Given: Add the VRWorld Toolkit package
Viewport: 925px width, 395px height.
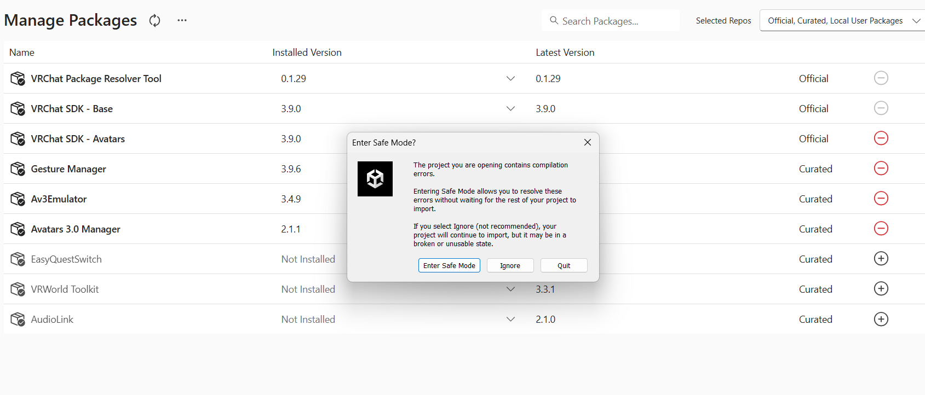Looking at the screenshot, I should pos(881,289).
